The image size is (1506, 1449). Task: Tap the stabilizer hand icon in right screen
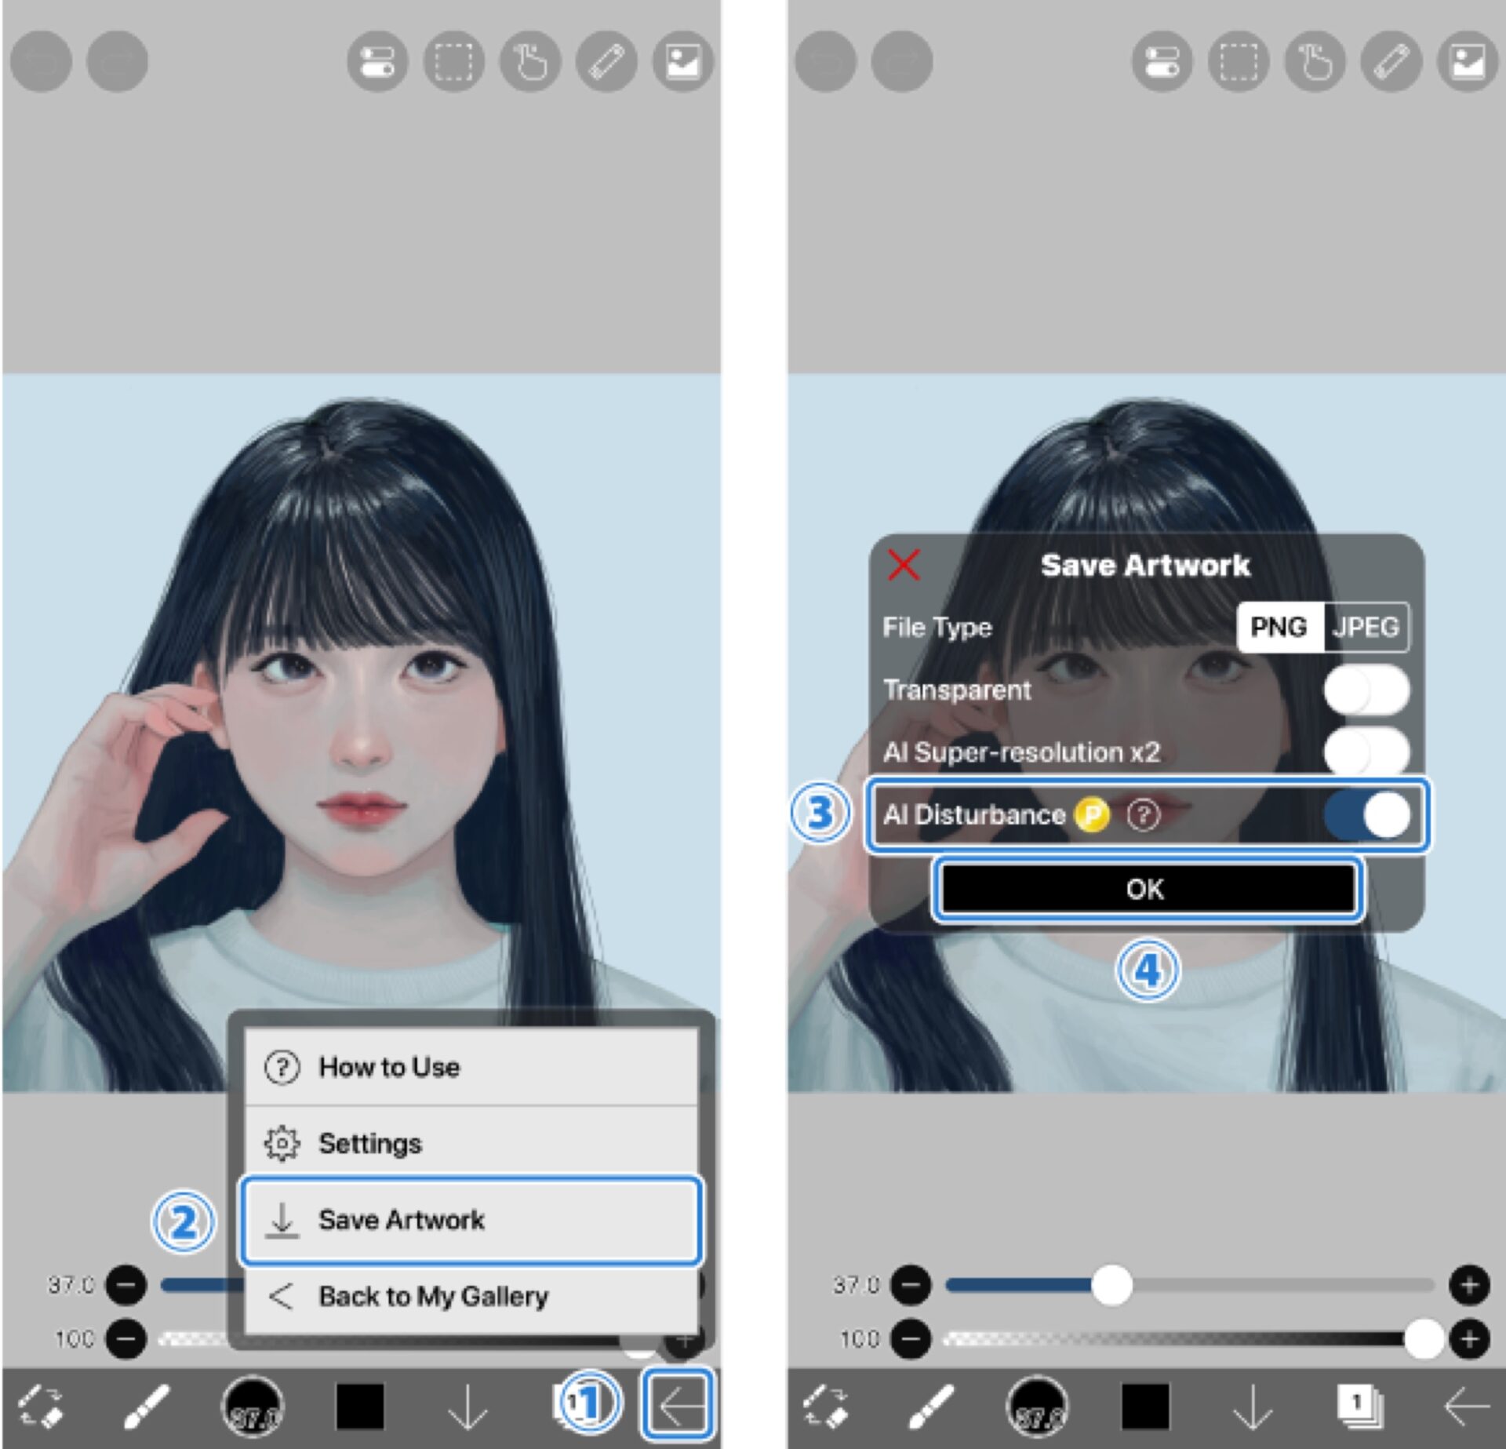pyautogui.click(x=1315, y=61)
